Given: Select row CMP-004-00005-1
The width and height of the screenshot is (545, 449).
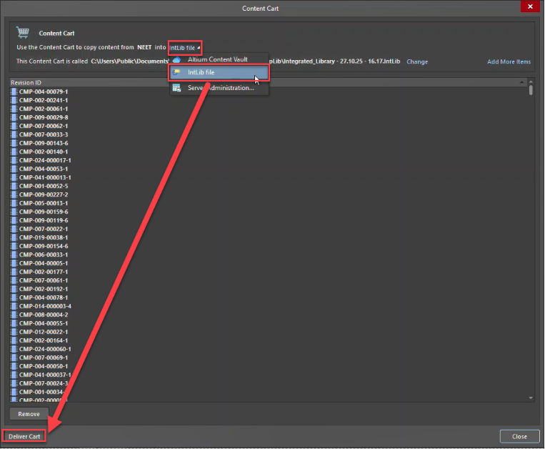Looking at the screenshot, I should [269, 263].
